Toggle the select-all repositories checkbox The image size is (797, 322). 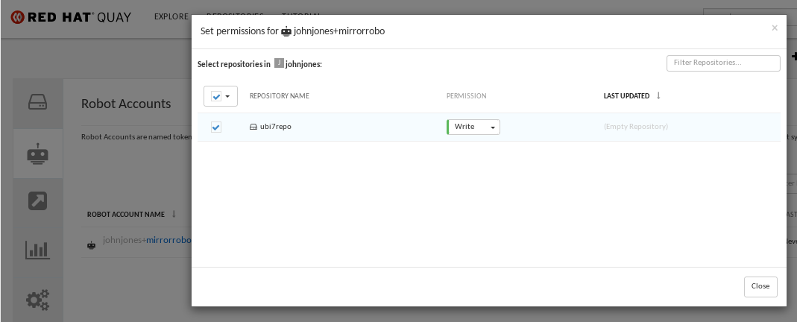tap(216, 96)
